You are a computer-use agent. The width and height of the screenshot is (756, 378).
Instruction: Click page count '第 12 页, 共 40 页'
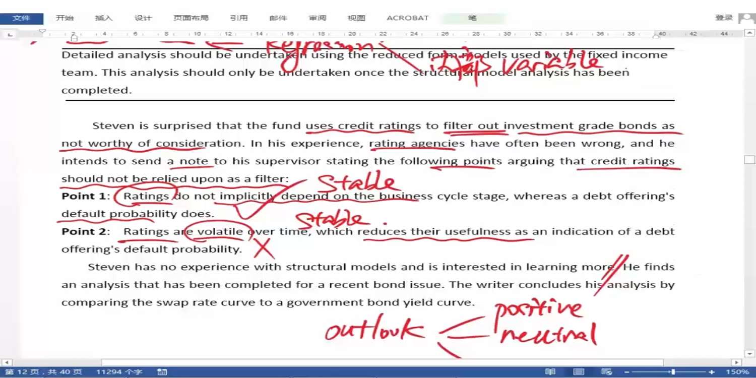point(44,372)
